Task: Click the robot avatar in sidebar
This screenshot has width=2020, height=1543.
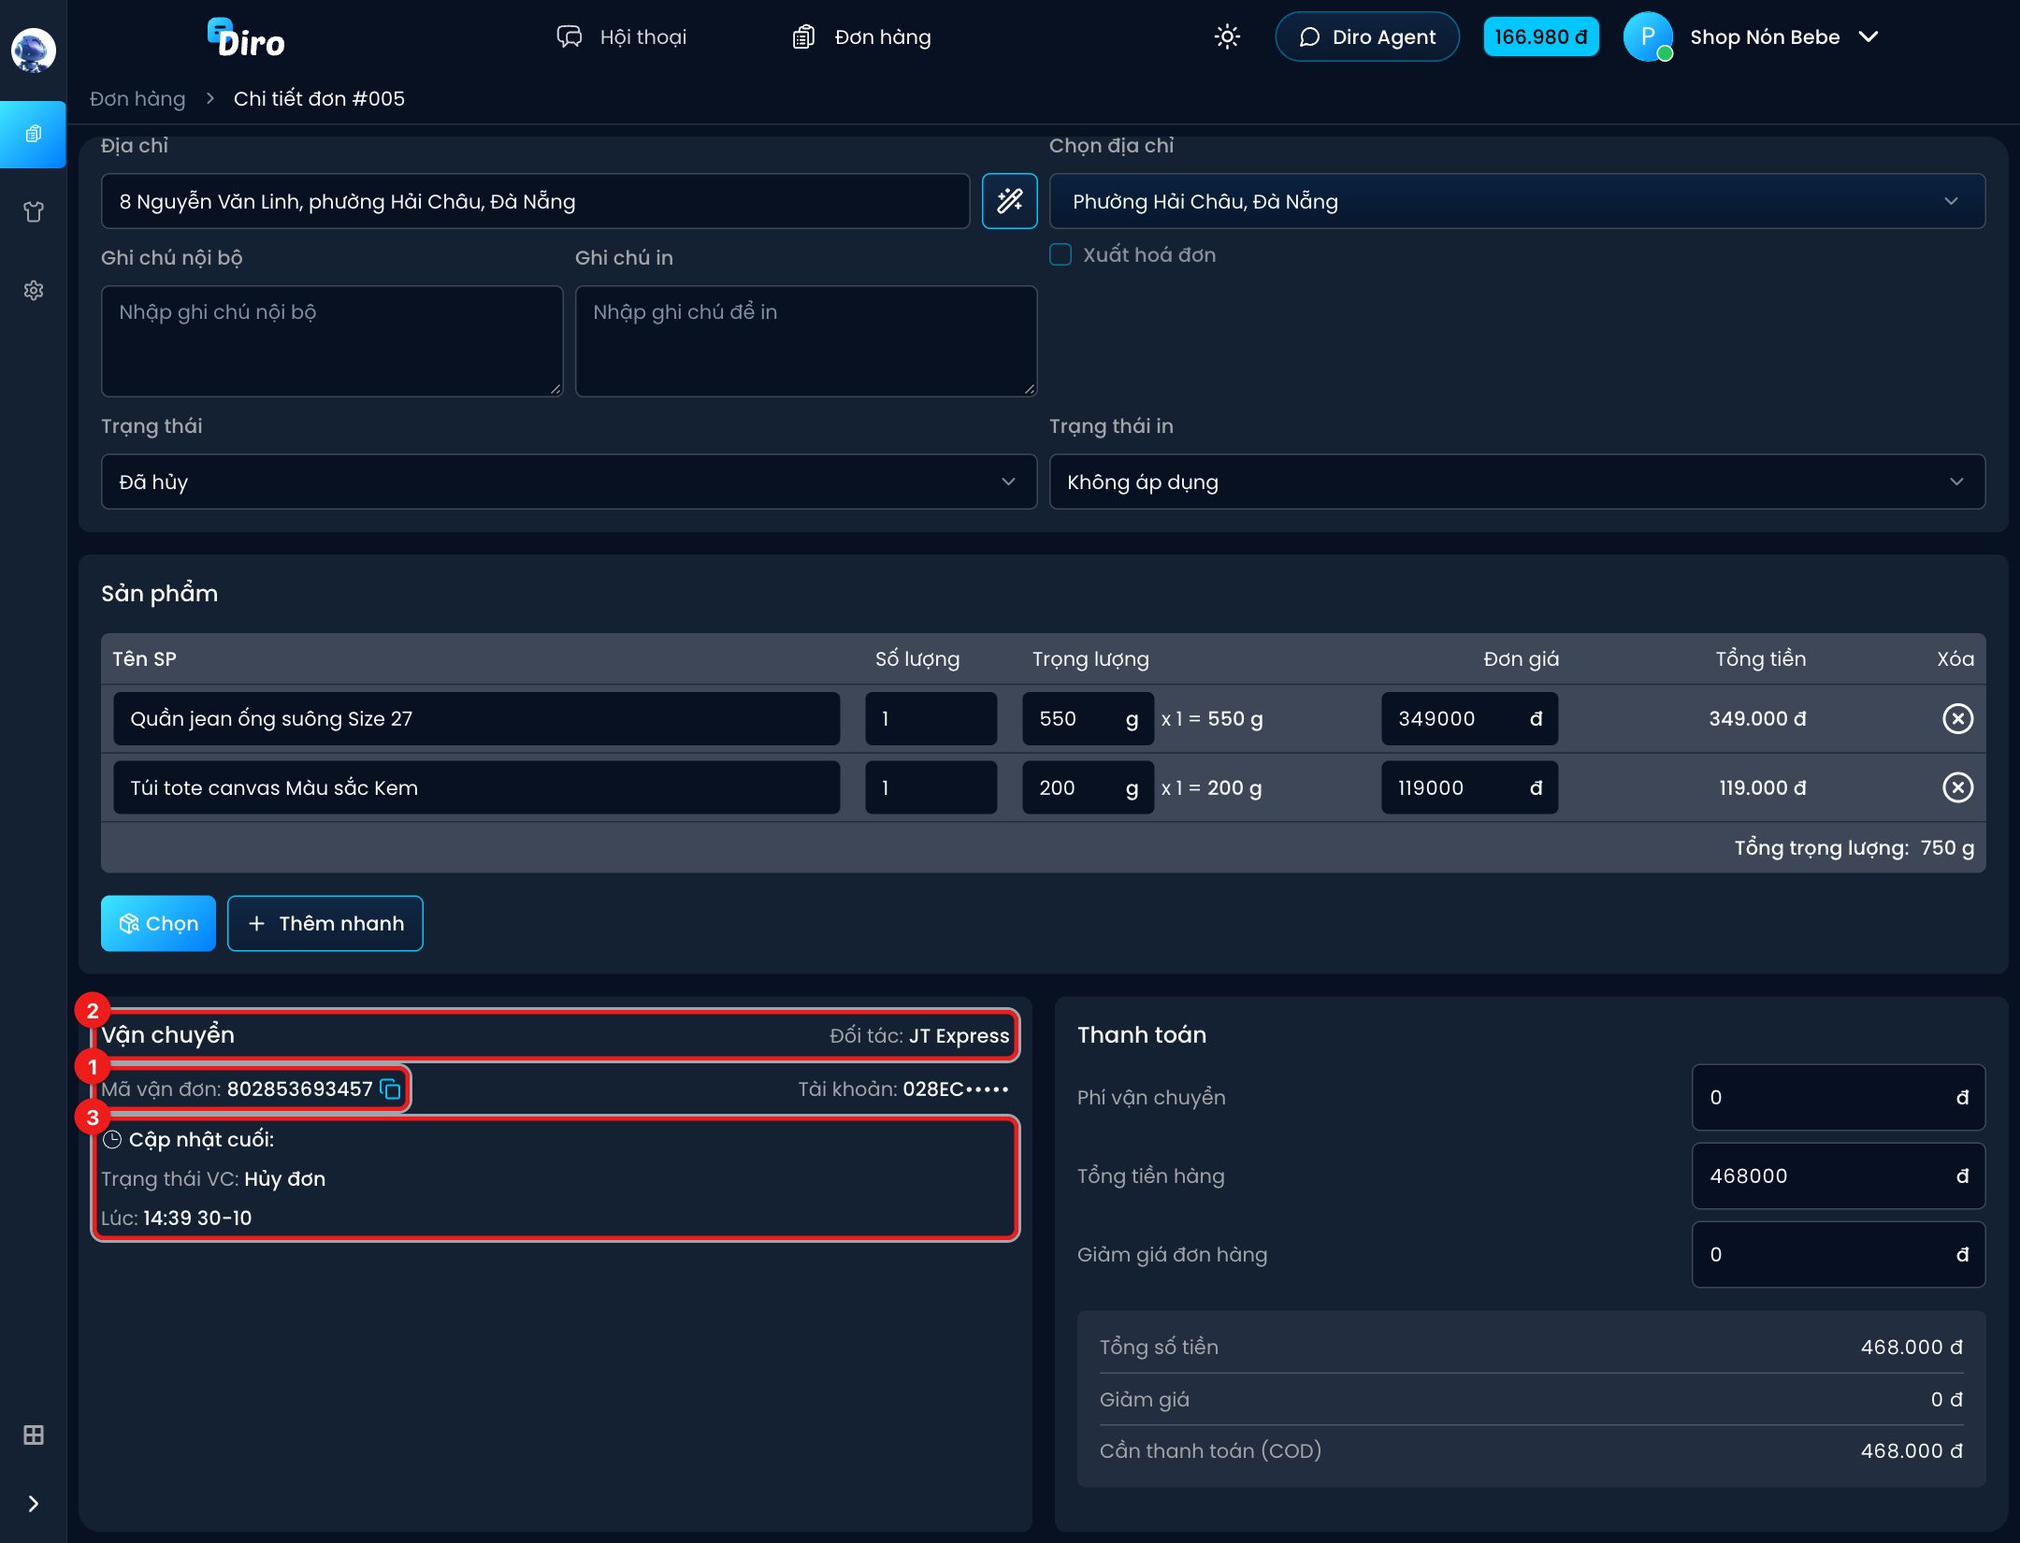Action: 34,50
